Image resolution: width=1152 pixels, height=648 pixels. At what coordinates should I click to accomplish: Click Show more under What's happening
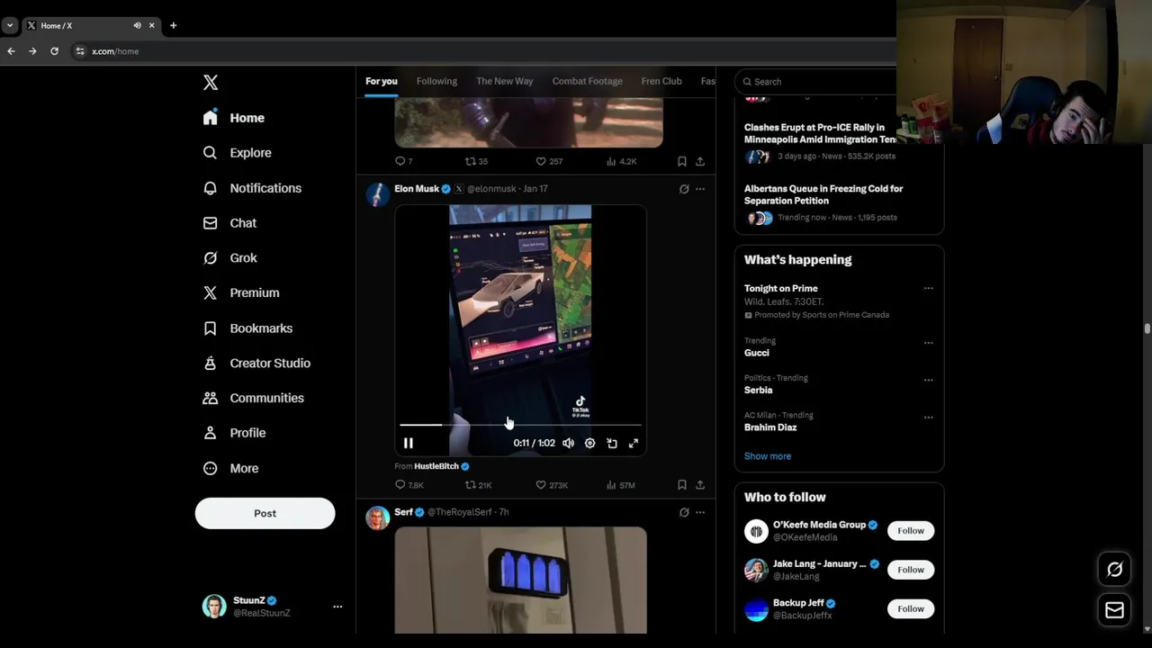(x=768, y=456)
